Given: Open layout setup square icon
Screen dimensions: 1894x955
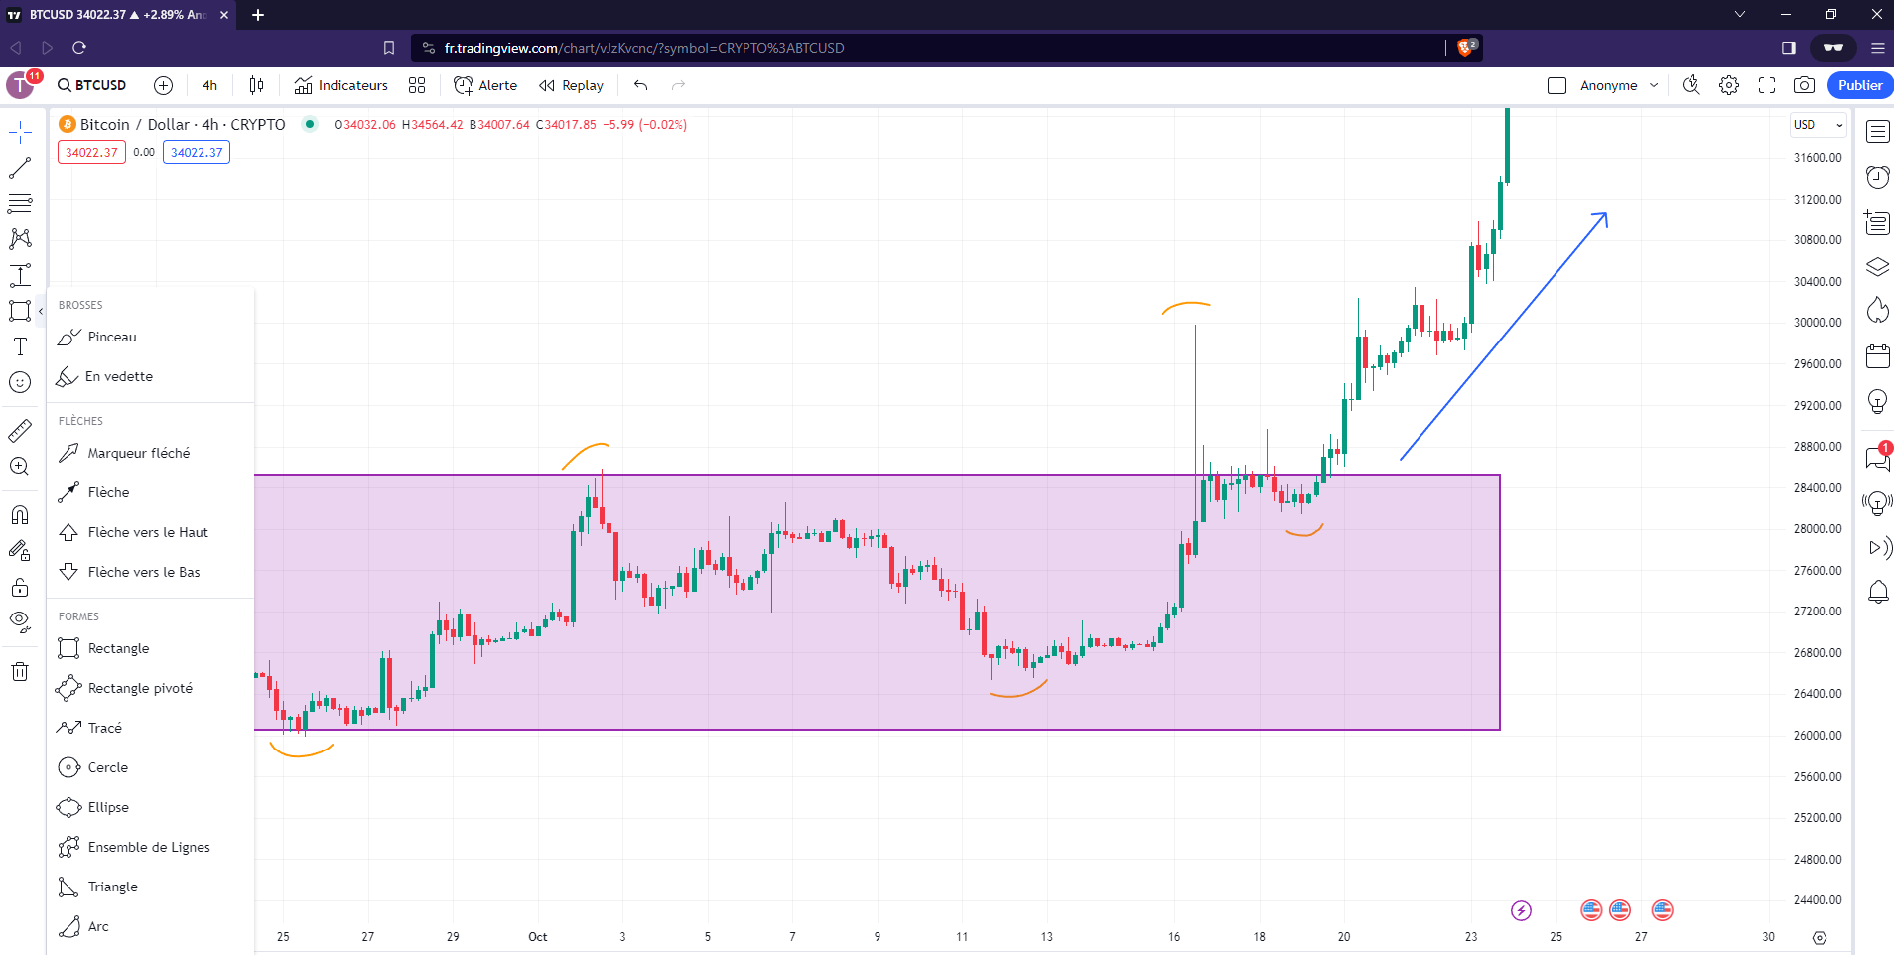Looking at the screenshot, I should (1556, 85).
